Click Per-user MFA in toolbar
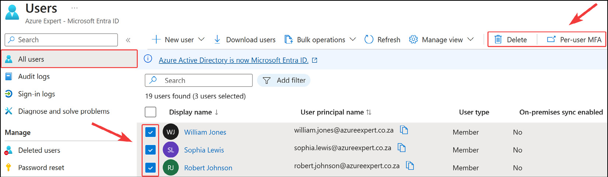Viewport: 608px width, 177px height. pyautogui.click(x=574, y=40)
